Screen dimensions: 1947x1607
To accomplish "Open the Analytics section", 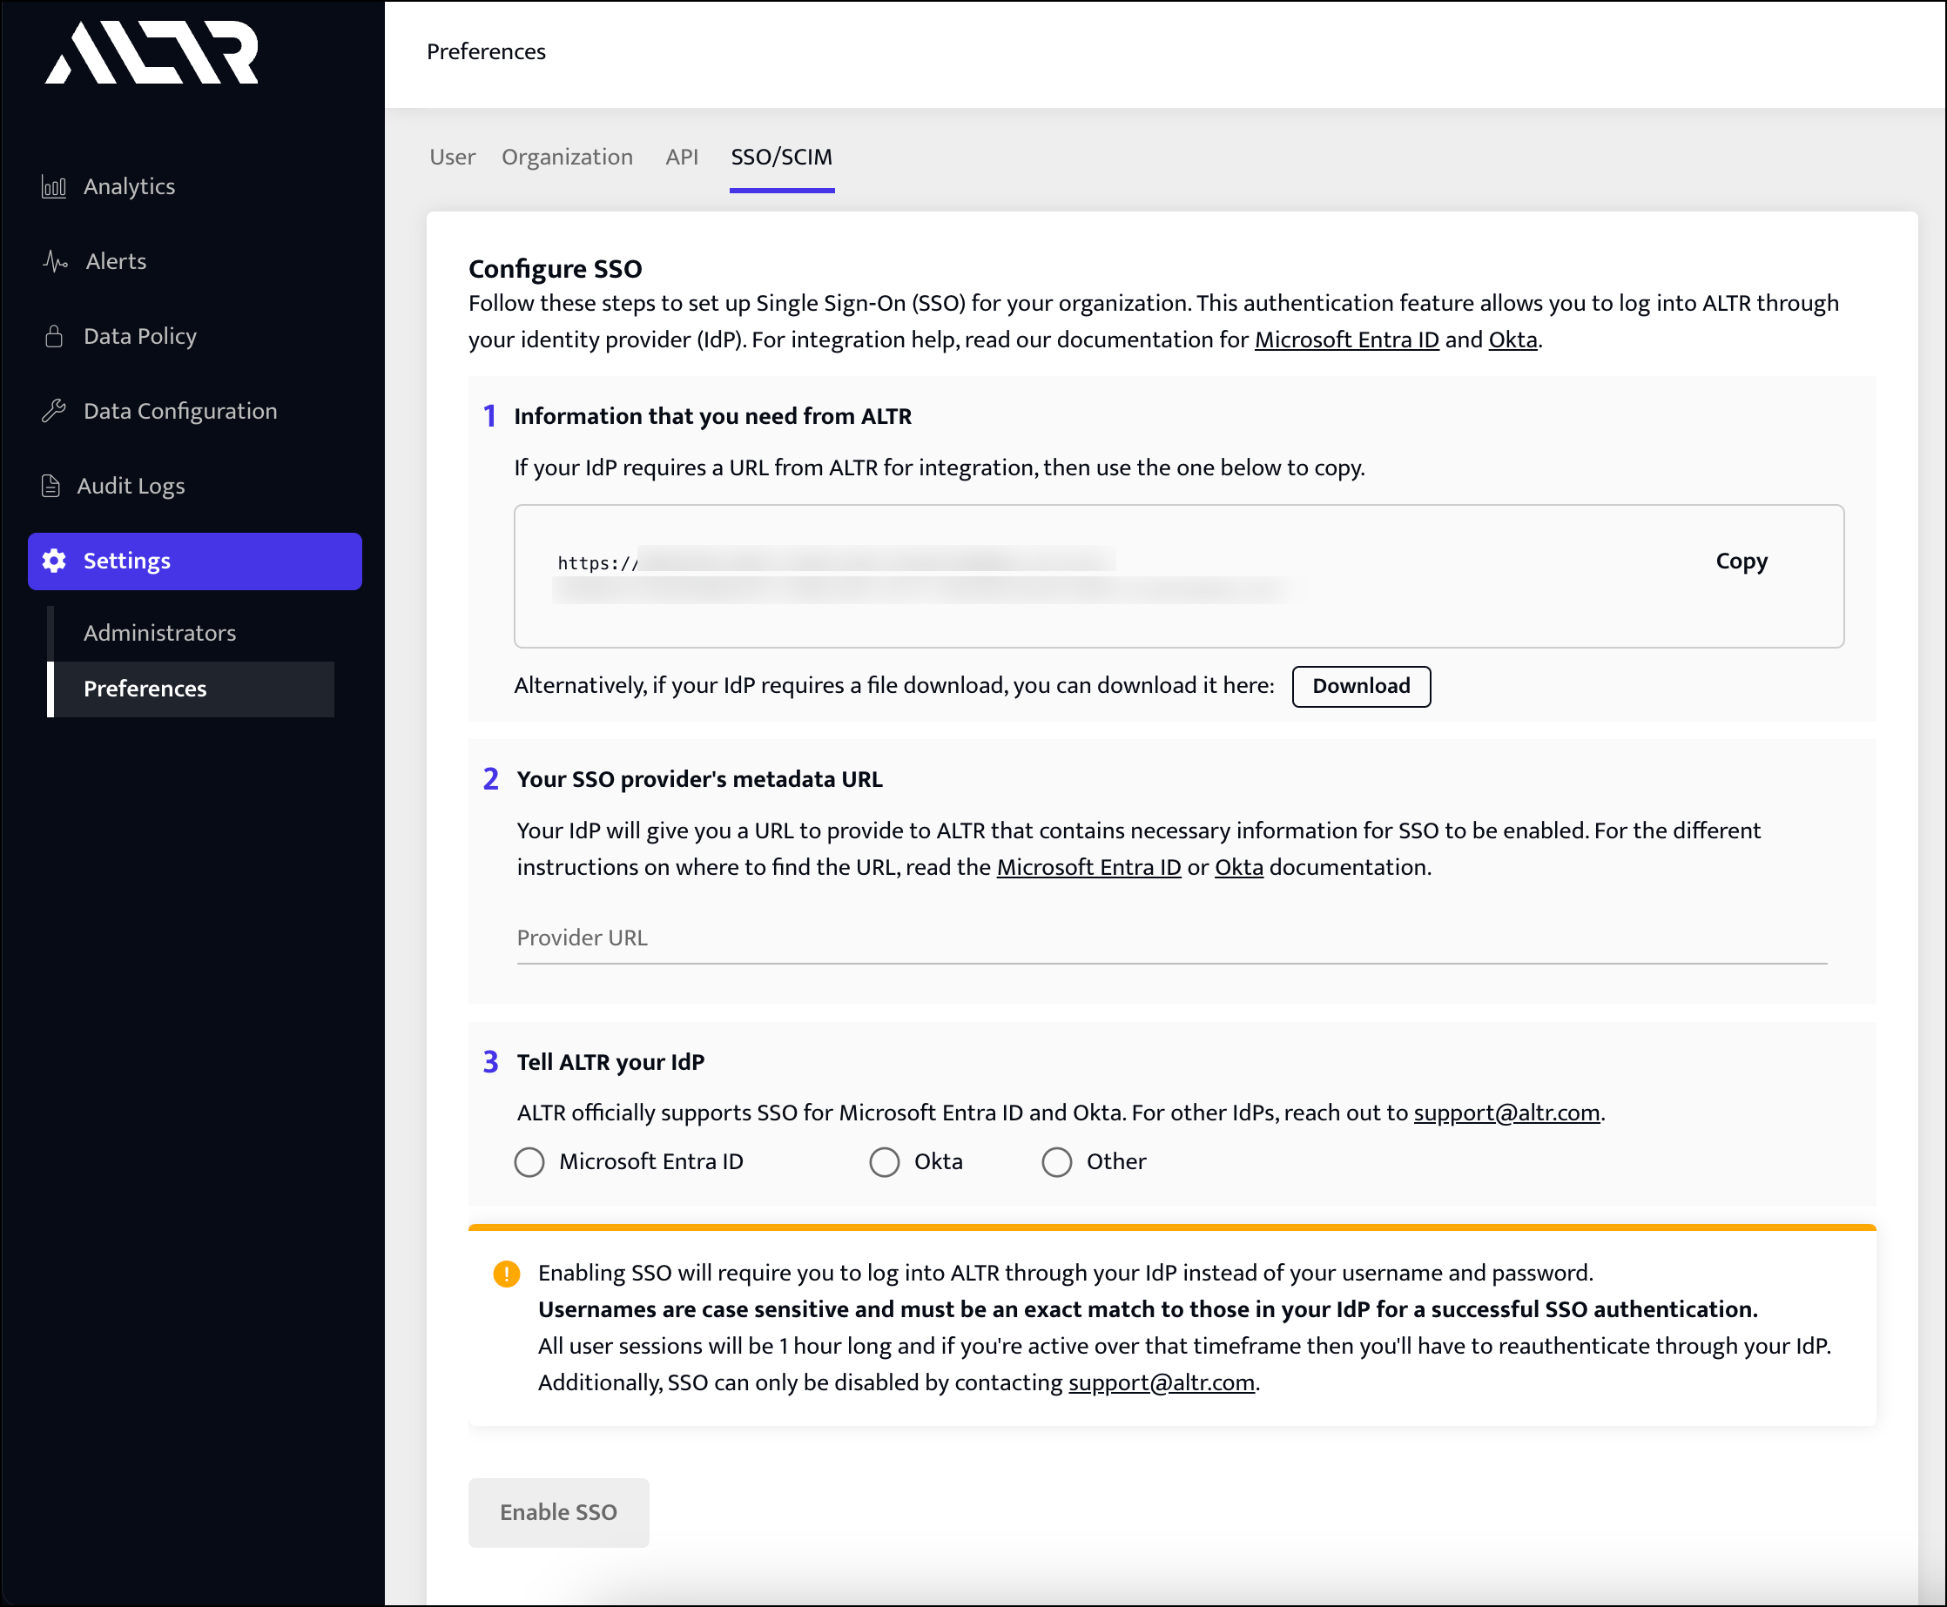I will tap(130, 187).
